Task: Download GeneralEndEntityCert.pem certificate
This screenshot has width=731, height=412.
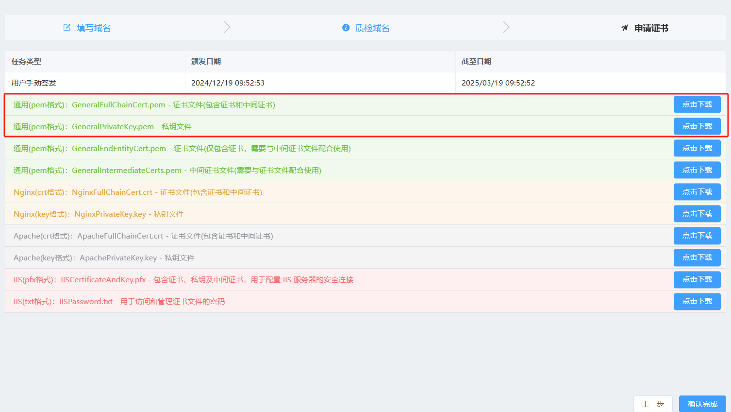Action: coord(697,148)
